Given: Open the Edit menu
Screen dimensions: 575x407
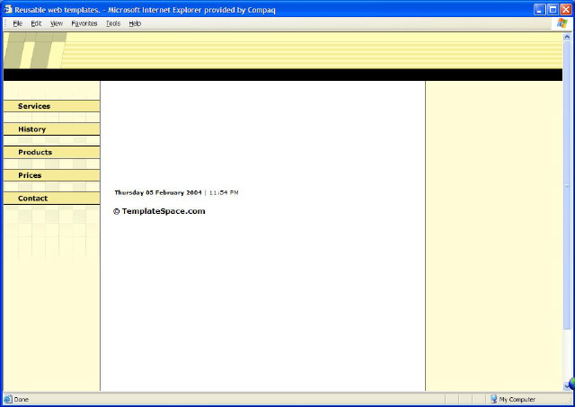Looking at the screenshot, I should click(36, 23).
